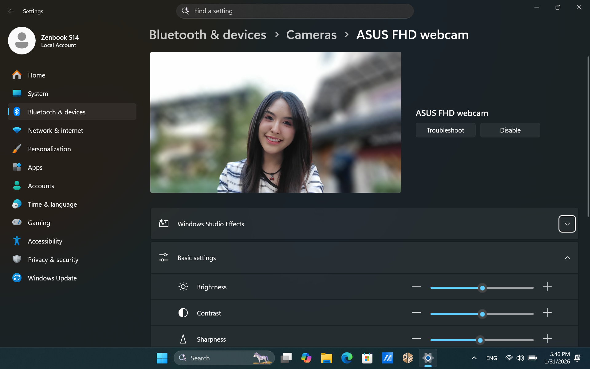Image resolution: width=590 pixels, height=369 pixels.
Task: Disable the ASUS FHD webcam
Action: coord(510,130)
